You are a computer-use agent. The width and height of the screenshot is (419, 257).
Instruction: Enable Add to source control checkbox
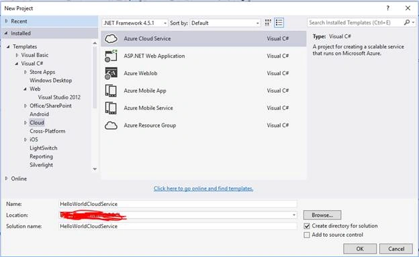pos(307,235)
